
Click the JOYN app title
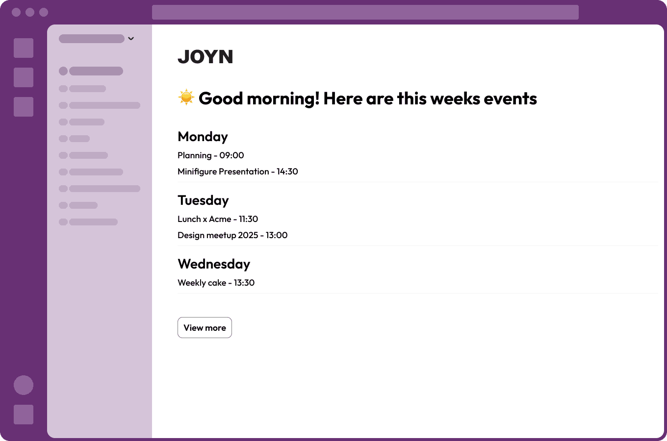[205, 57]
